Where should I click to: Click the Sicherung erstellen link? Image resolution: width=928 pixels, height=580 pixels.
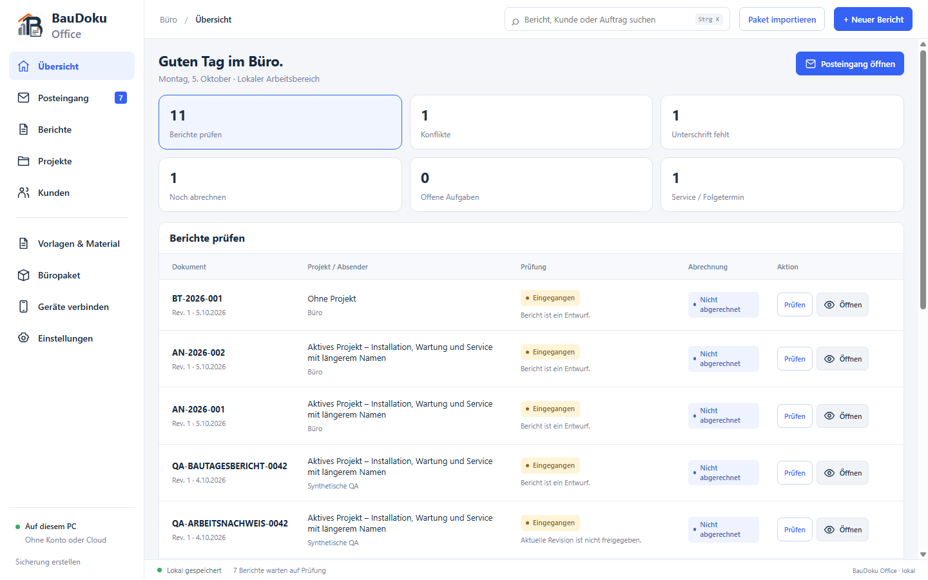click(x=48, y=562)
